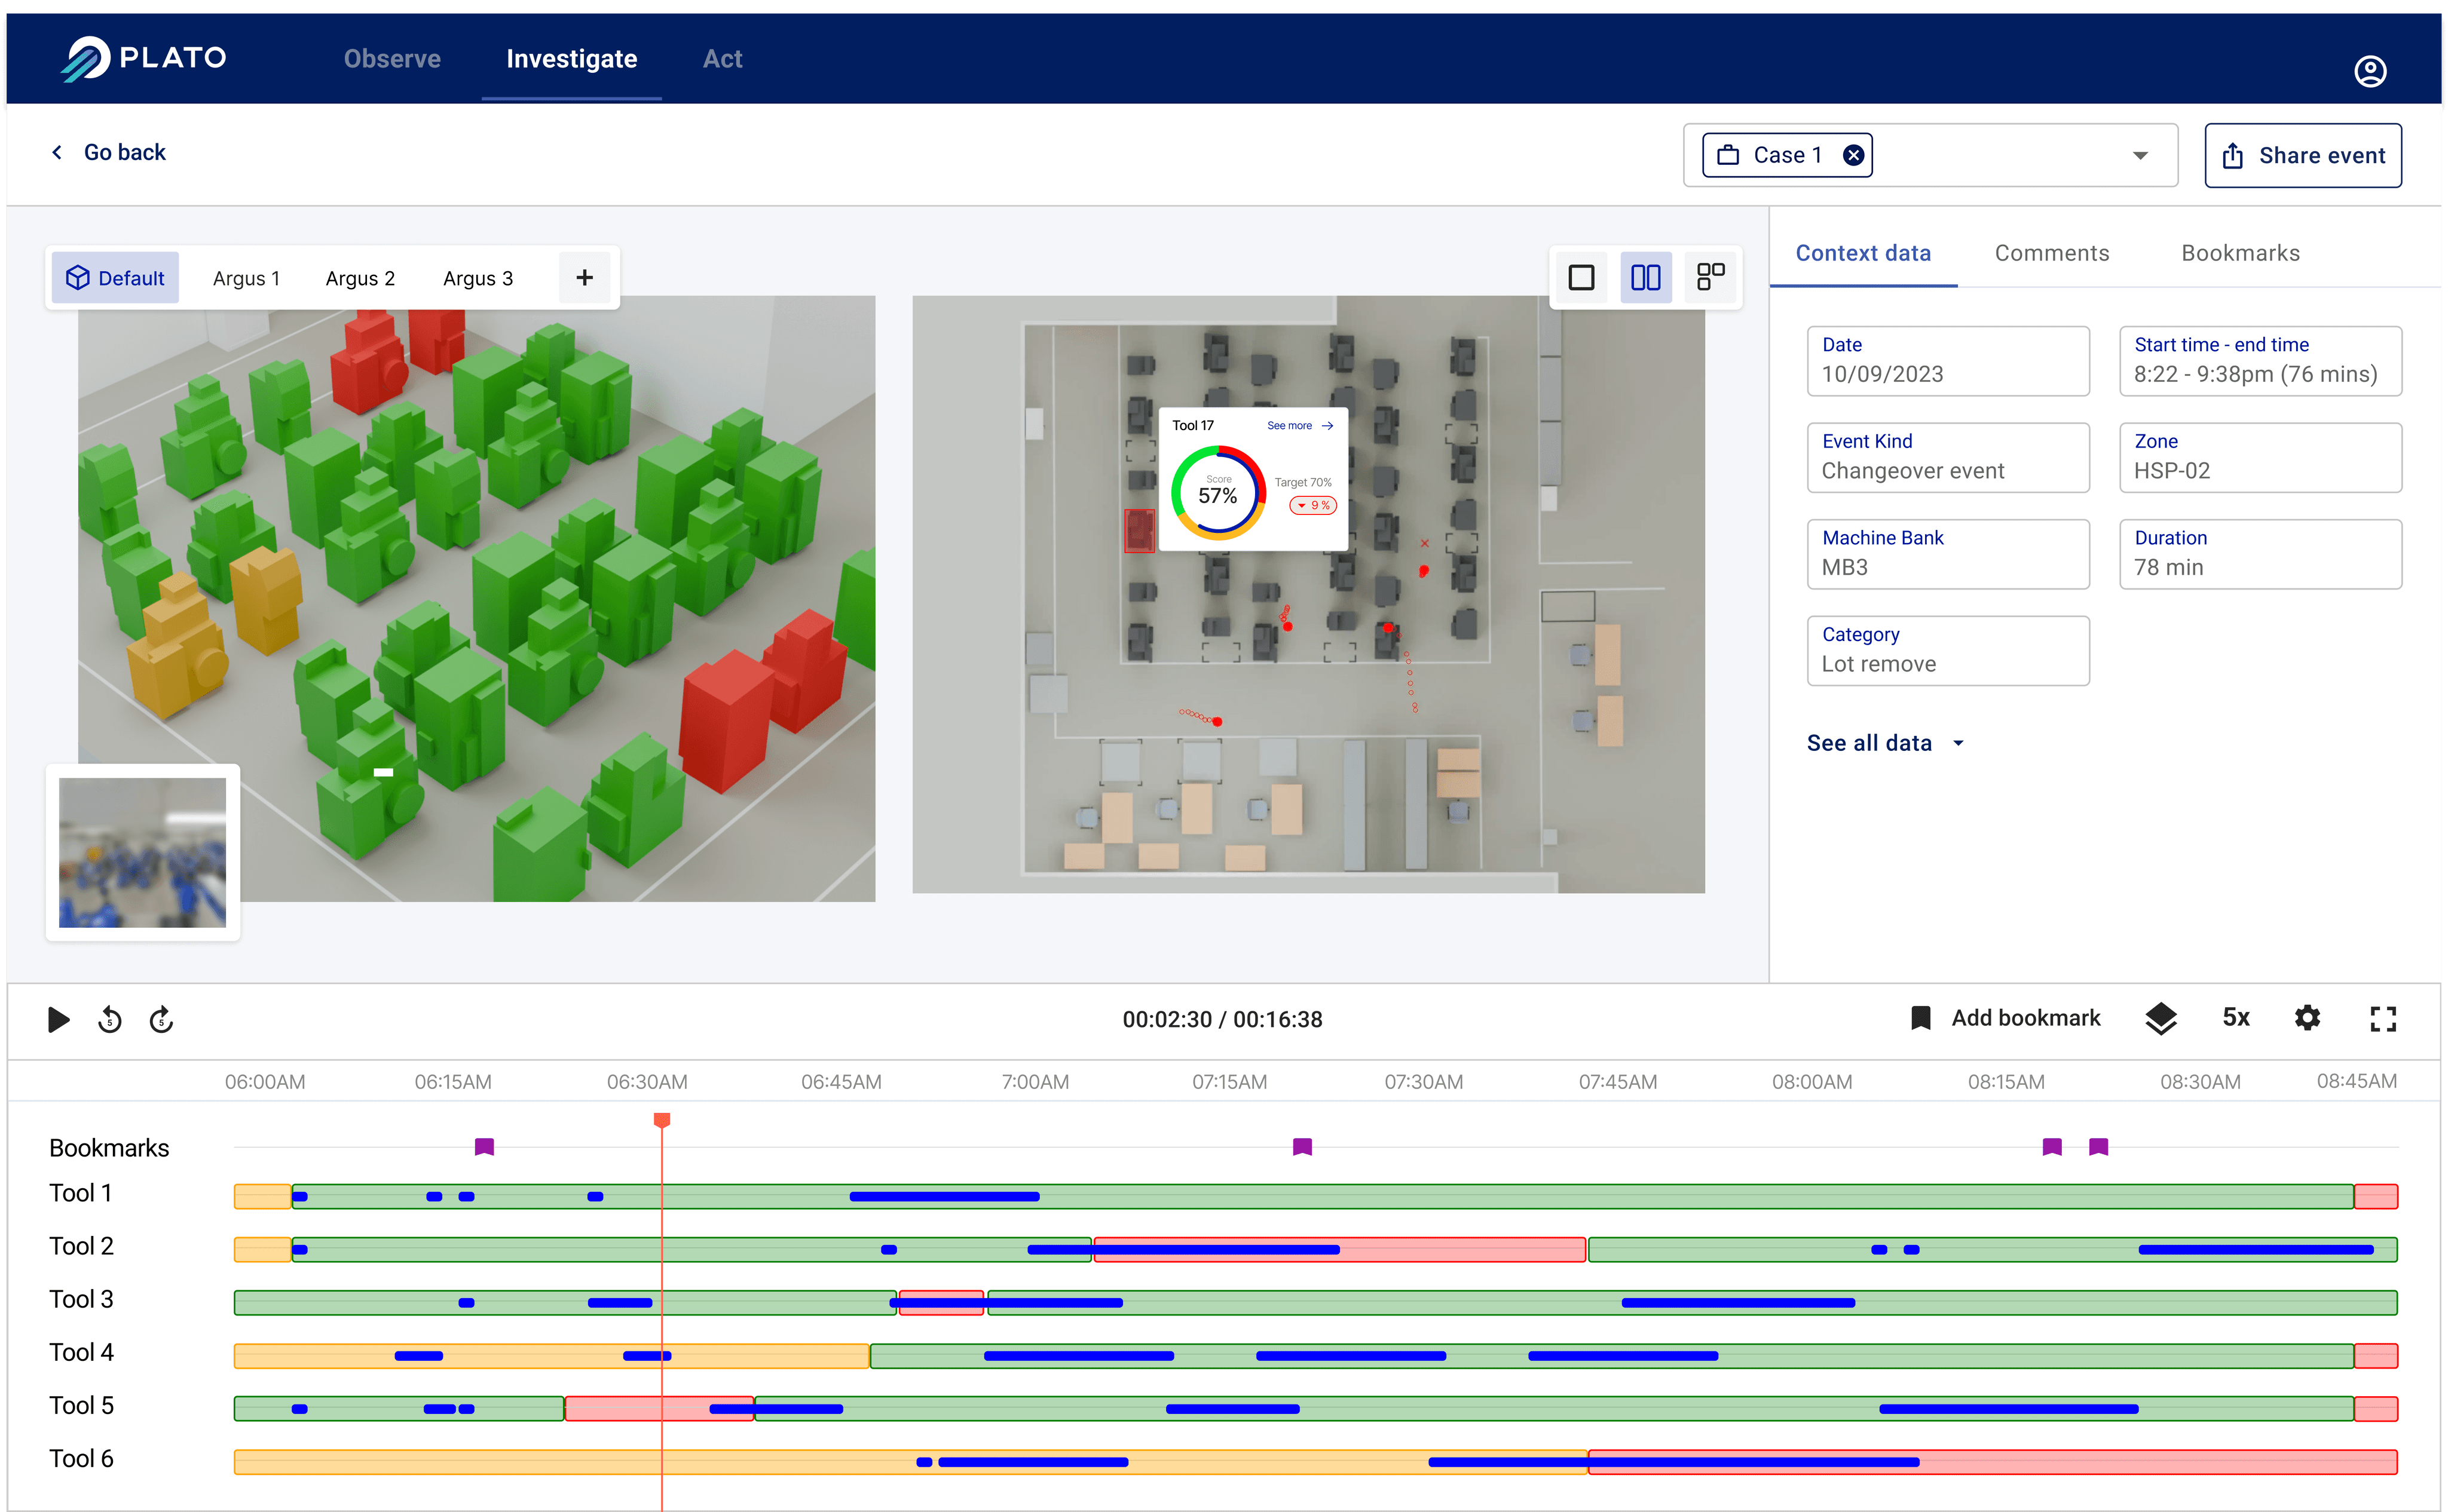This screenshot has height=1512, width=2448.
Task: Switch to the Investigate tab
Action: tap(571, 58)
